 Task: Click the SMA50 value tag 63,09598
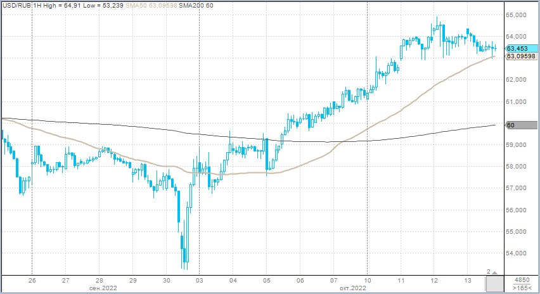click(521, 56)
